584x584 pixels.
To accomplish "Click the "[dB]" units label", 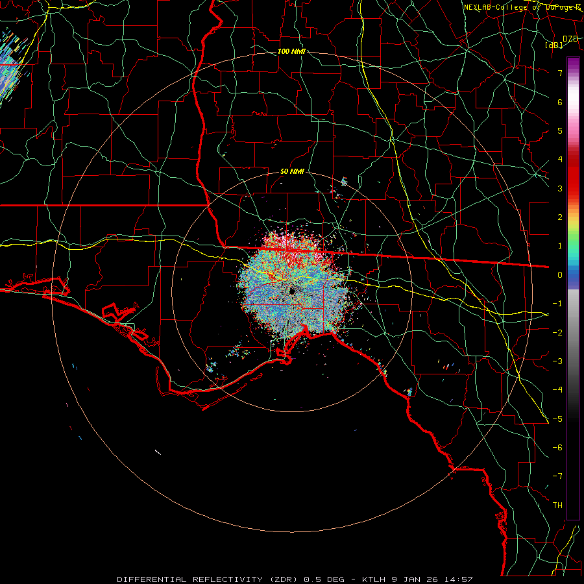I will point(554,45).
